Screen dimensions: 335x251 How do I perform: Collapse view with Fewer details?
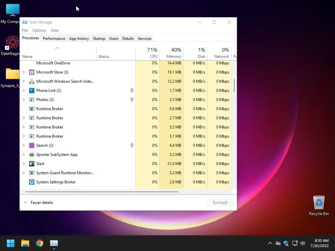38,203
